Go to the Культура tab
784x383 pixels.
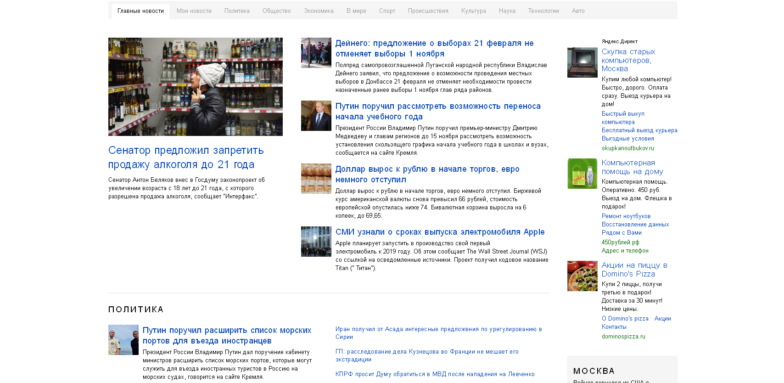click(474, 11)
